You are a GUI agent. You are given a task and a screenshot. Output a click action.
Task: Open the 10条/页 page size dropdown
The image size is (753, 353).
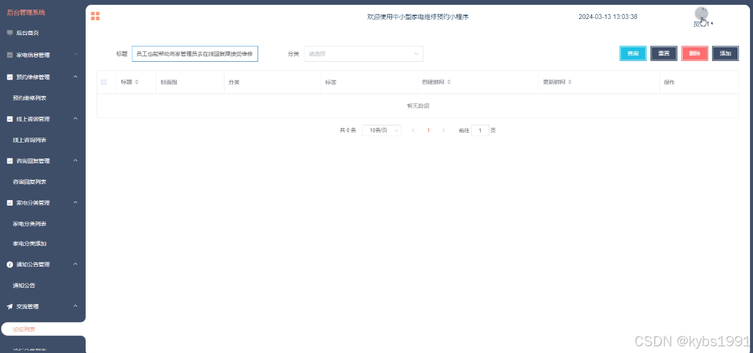coord(382,130)
